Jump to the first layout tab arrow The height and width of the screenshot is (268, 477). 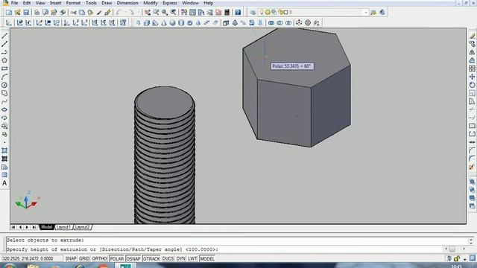[13, 227]
